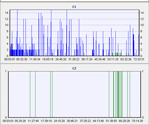Select the 18:05:18 label on C1 axis
The image size is (149, 125).
click(x=48, y=59)
